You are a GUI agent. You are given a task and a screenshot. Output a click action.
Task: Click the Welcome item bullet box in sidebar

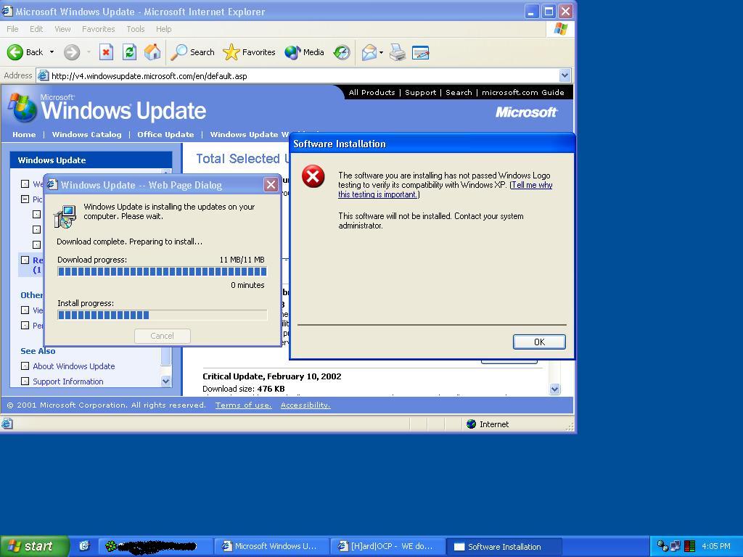pyautogui.click(x=25, y=183)
